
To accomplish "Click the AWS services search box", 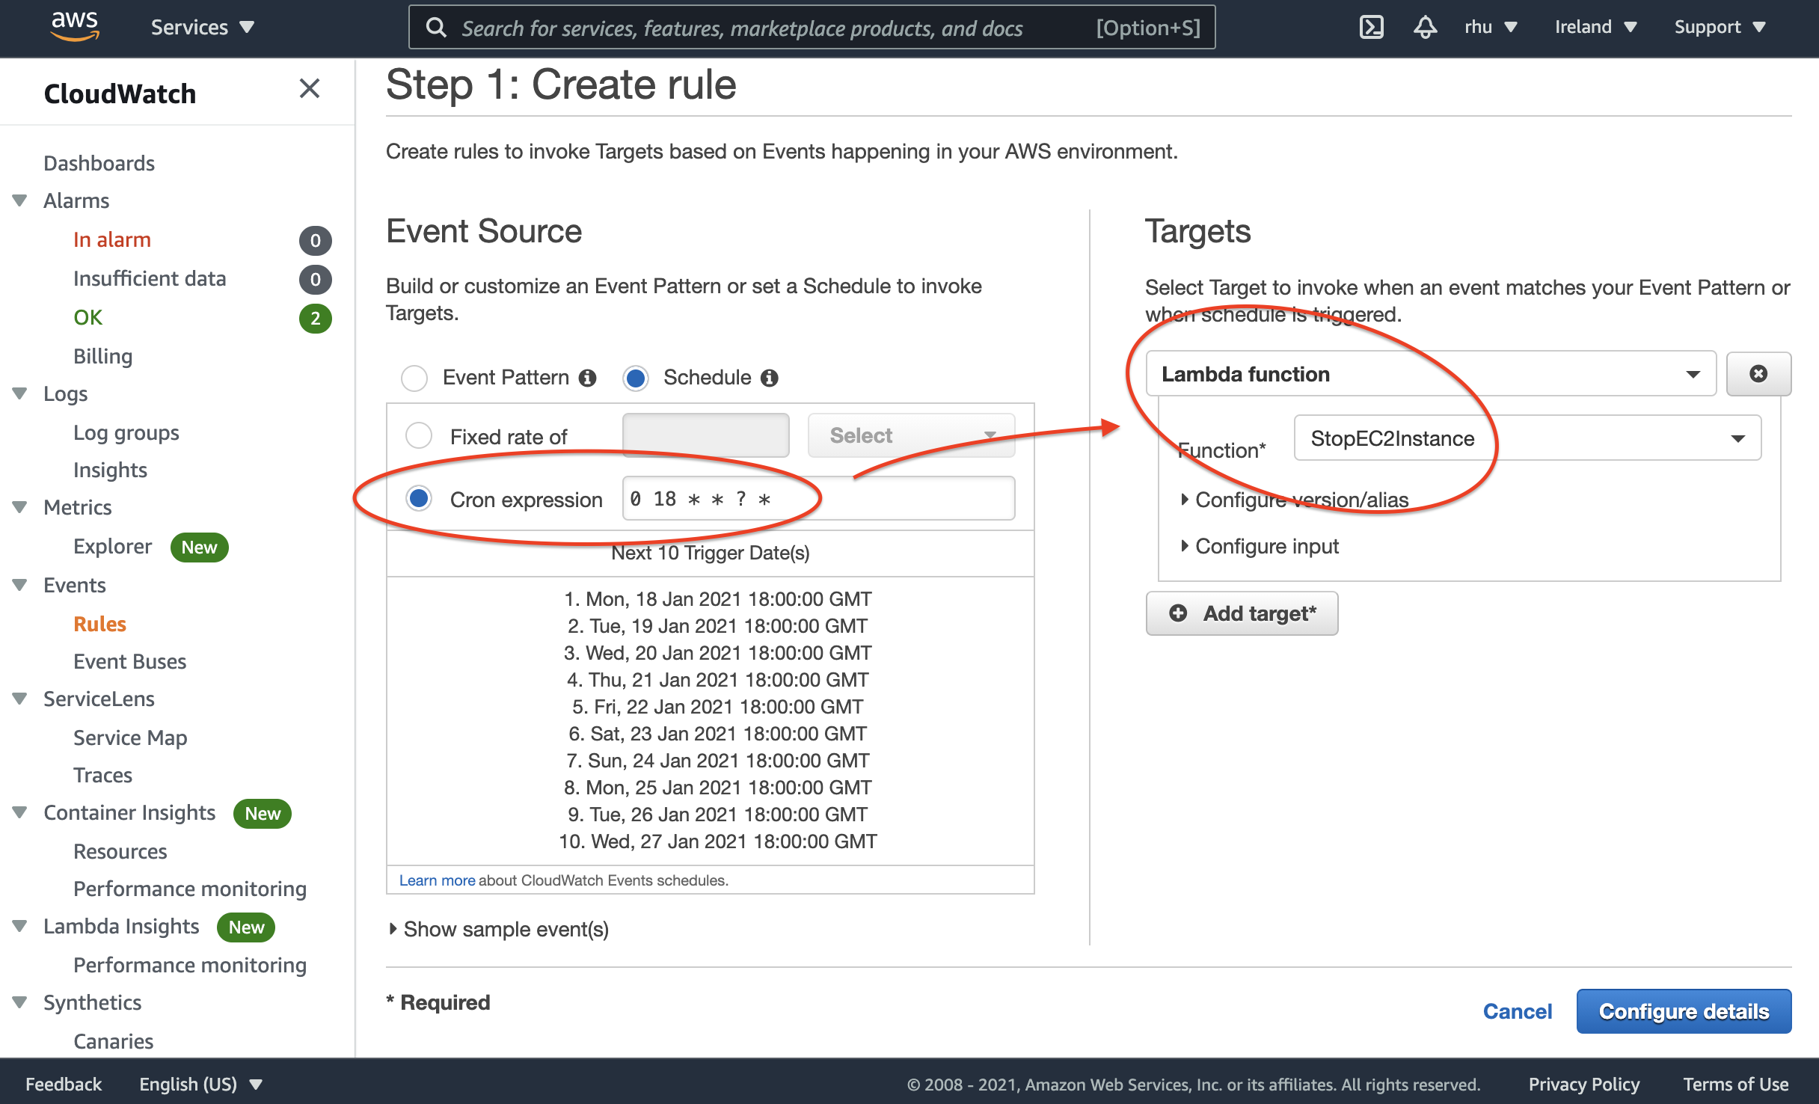I will pos(812,28).
